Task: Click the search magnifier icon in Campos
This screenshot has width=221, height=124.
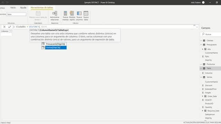Action: pyautogui.click(x=203, y=34)
